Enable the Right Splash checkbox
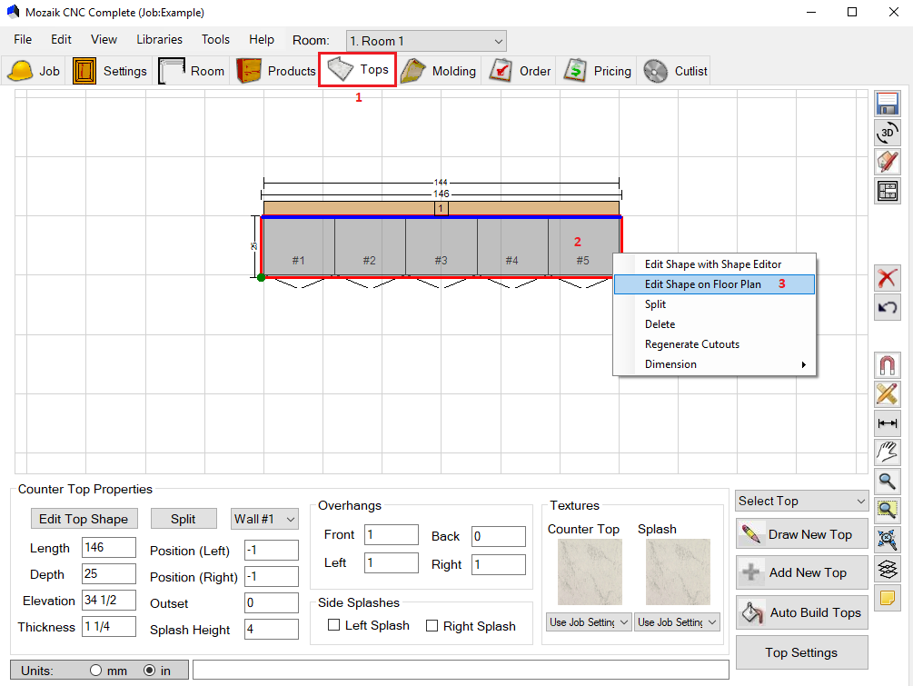913x686 pixels. click(x=432, y=625)
